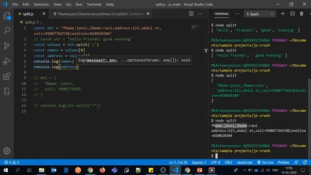The width and height of the screenshot is (311, 175).
Task: Click 'console.log(names)' on line 6
Action: [53, 61]
